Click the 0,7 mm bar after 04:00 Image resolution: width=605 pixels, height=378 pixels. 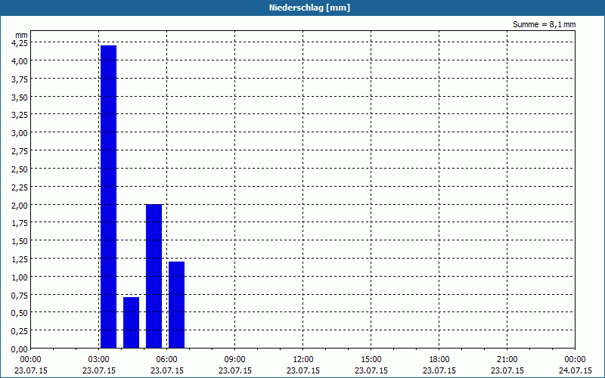click(x=131, y=323)
